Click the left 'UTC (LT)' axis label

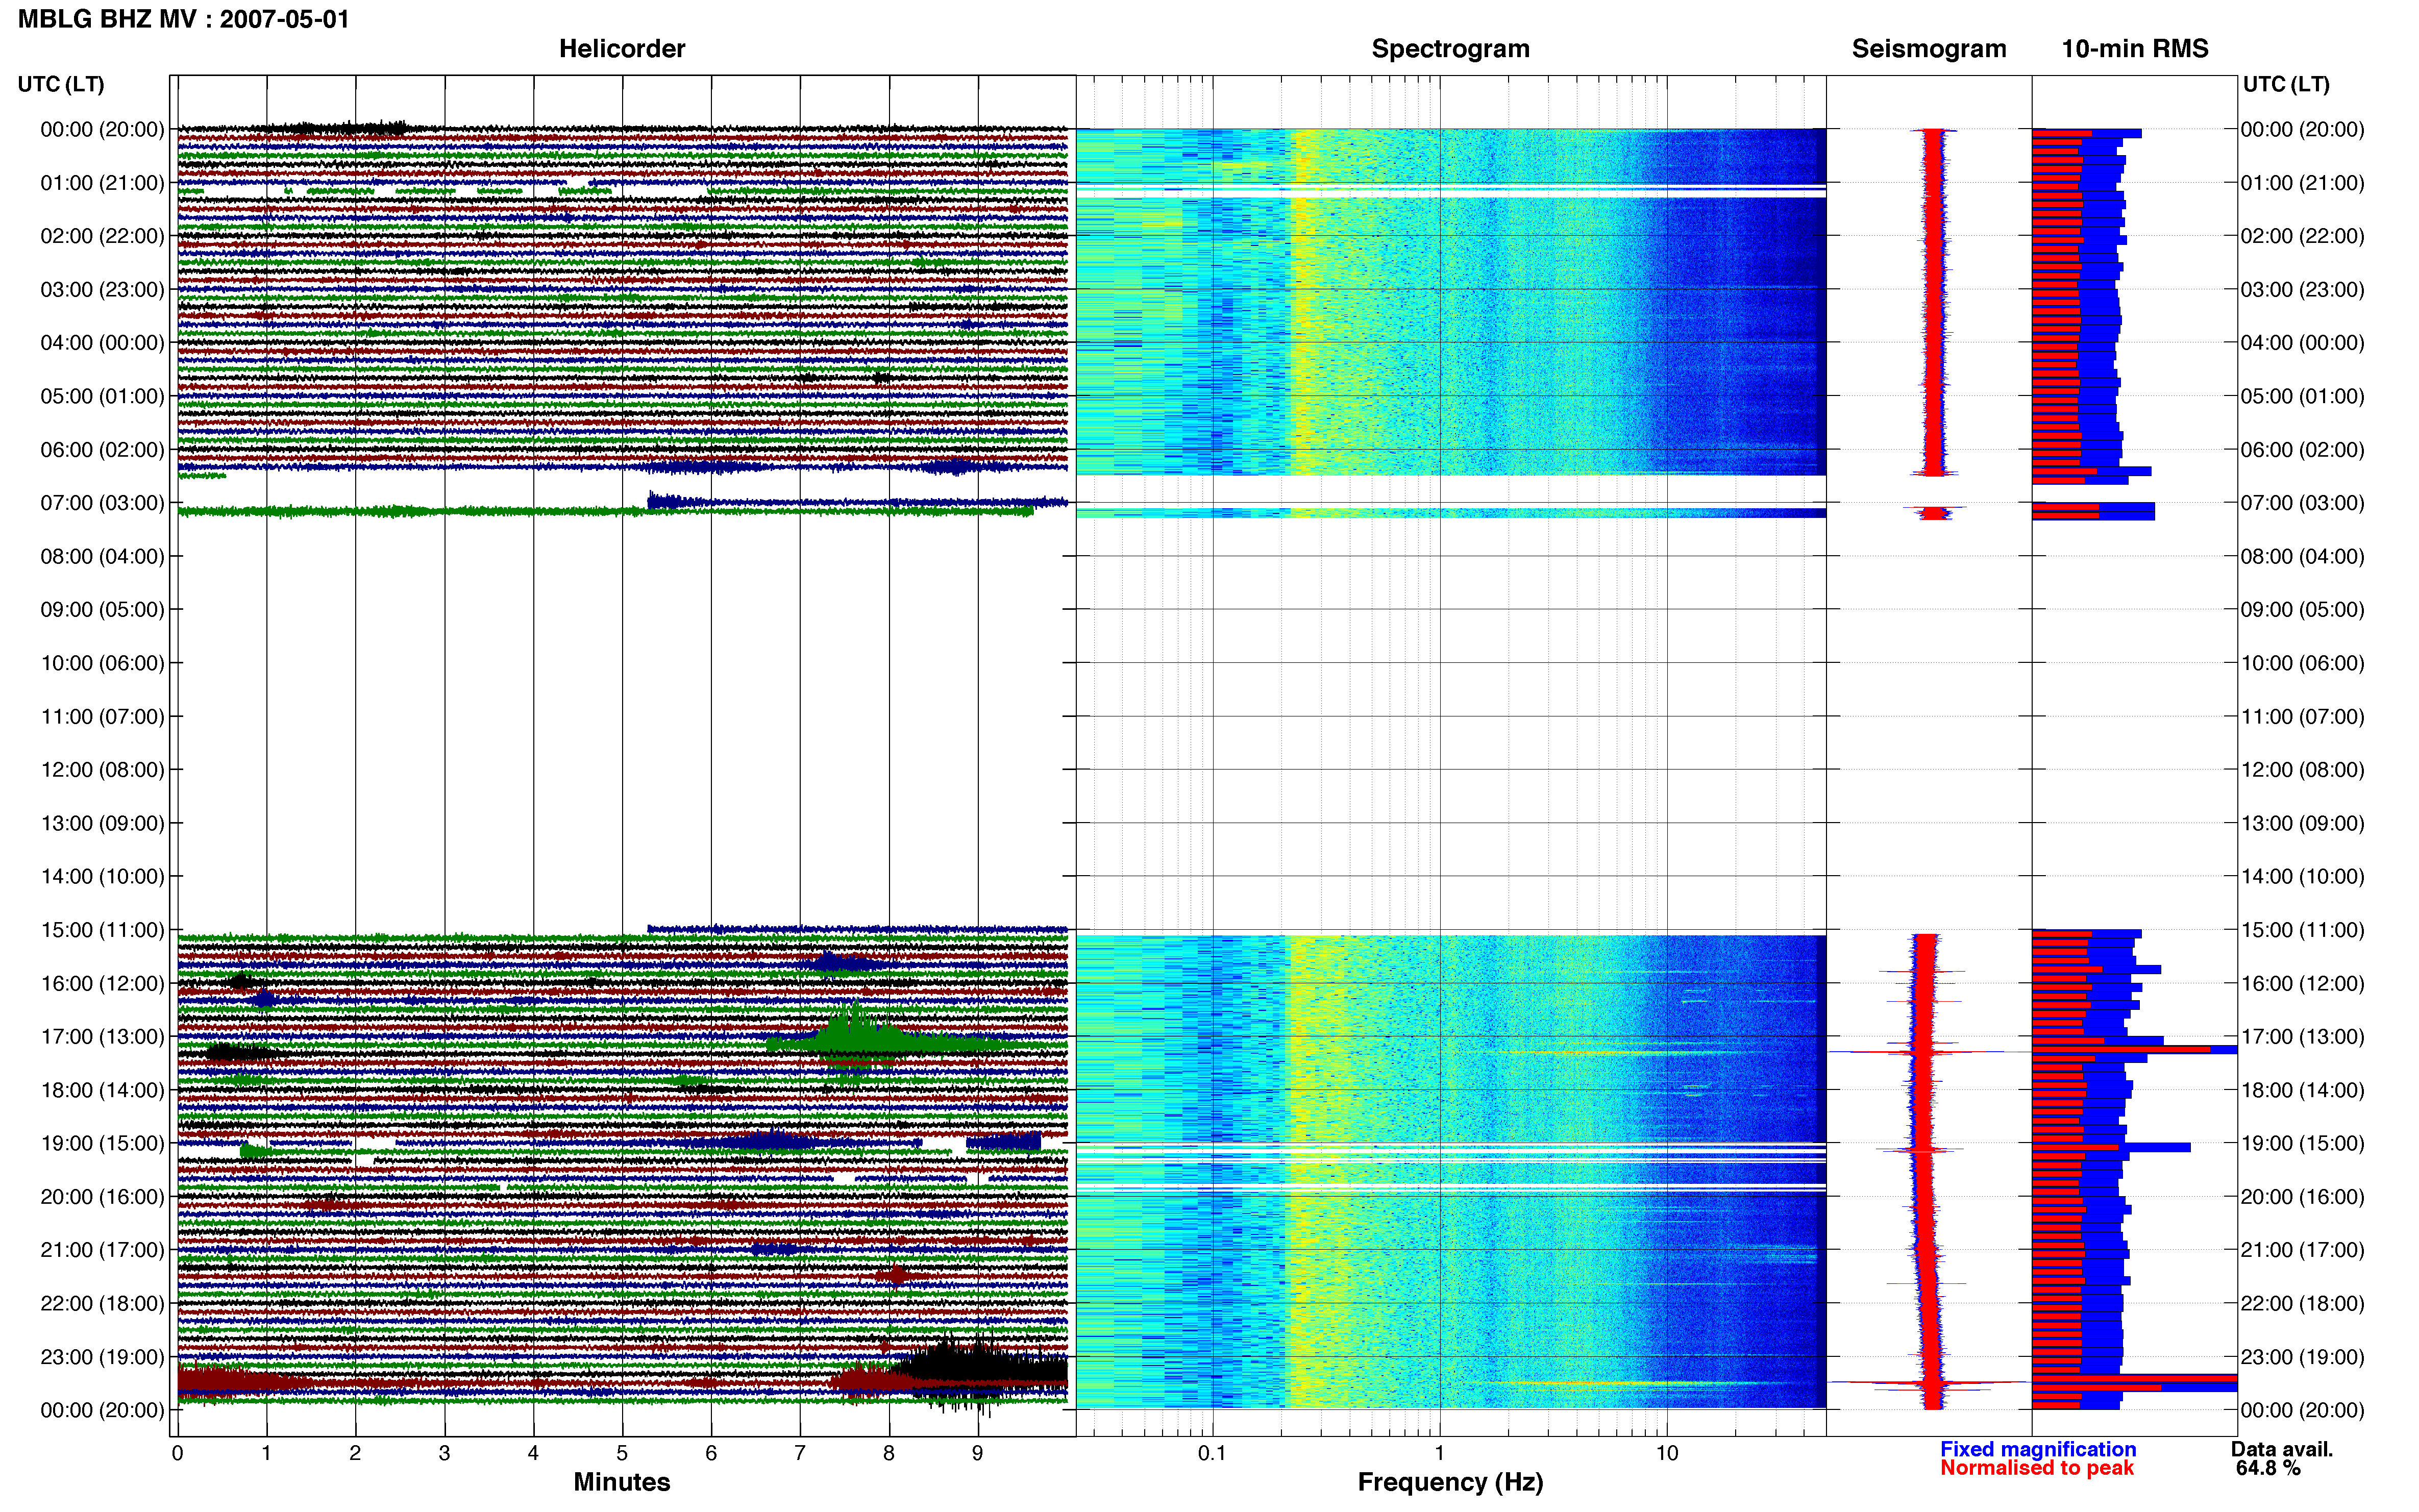click(61, 84)
